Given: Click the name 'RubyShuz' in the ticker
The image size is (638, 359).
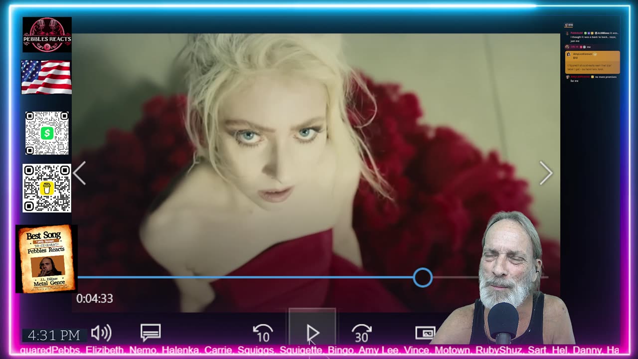Looking at the screenshot, I should (x=499, y=350).
